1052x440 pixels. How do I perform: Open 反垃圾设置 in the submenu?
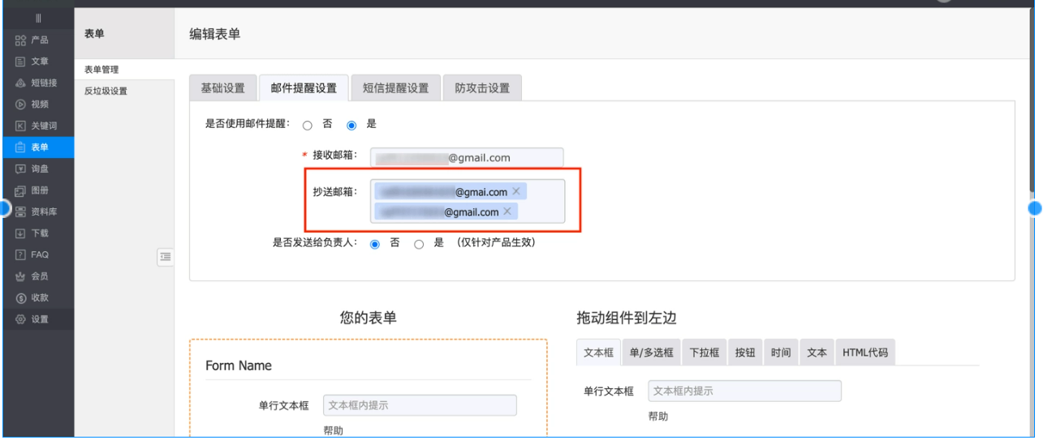pyautogui.click(x=106, y=91)
